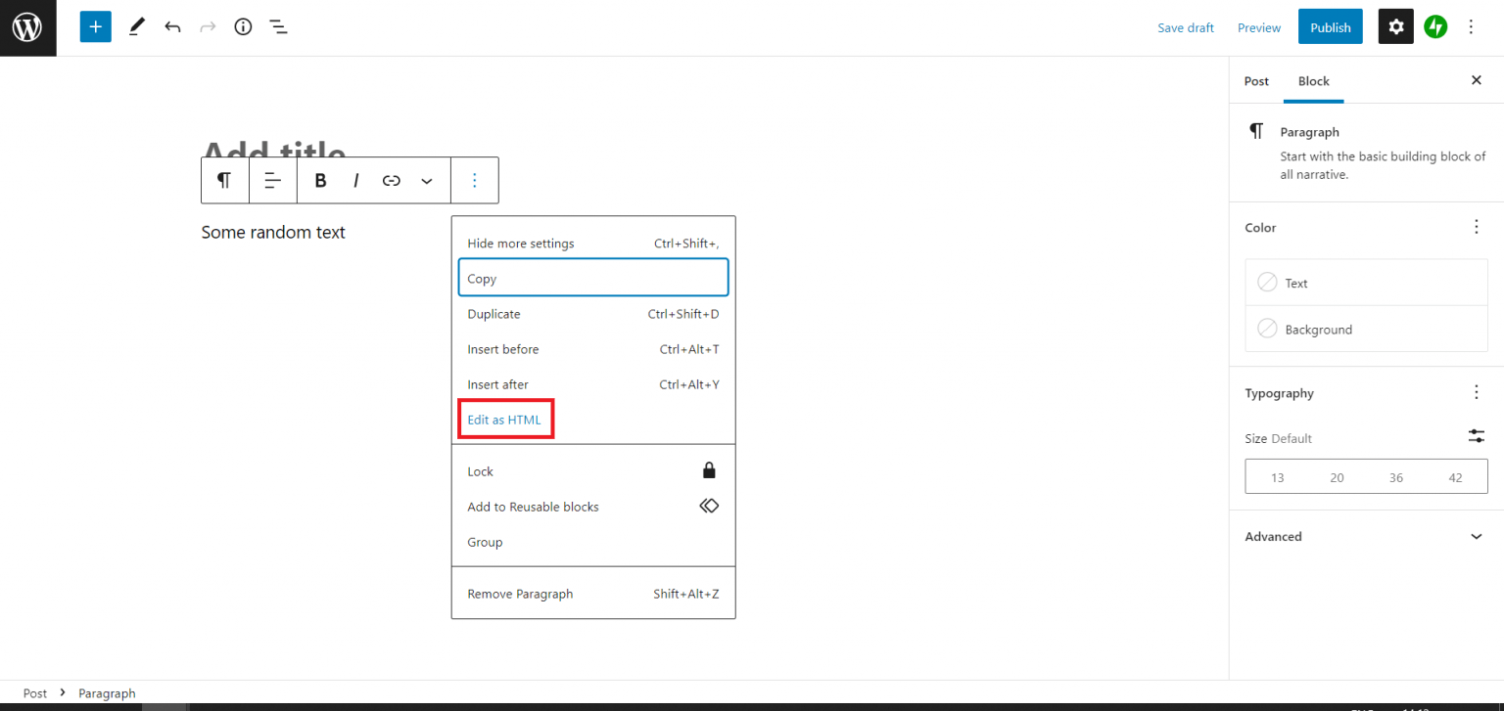Click the paragraph block type icon
This screenshot has height=711, width=1504.
pyautogui.click(x=224, y=181)
